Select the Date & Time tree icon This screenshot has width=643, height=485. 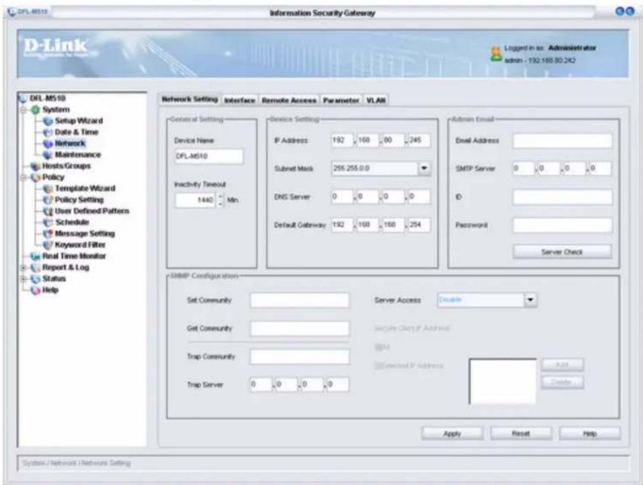[x=48, y=132]
